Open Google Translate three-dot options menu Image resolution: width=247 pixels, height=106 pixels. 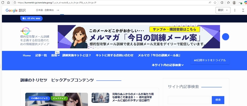pyautogui.click(x=235, y=10)
